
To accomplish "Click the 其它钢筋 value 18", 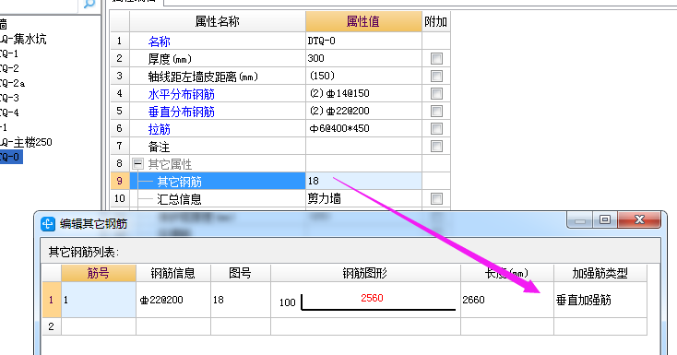I will tap(363, 181).
